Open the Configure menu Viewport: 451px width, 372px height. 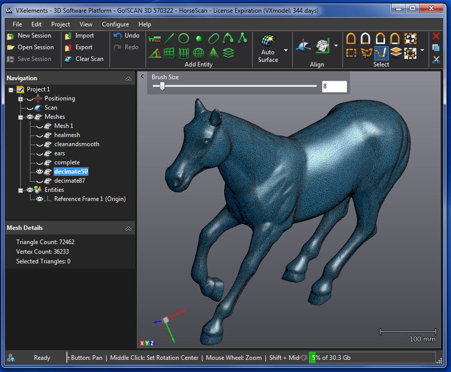(x=115, y=24)
